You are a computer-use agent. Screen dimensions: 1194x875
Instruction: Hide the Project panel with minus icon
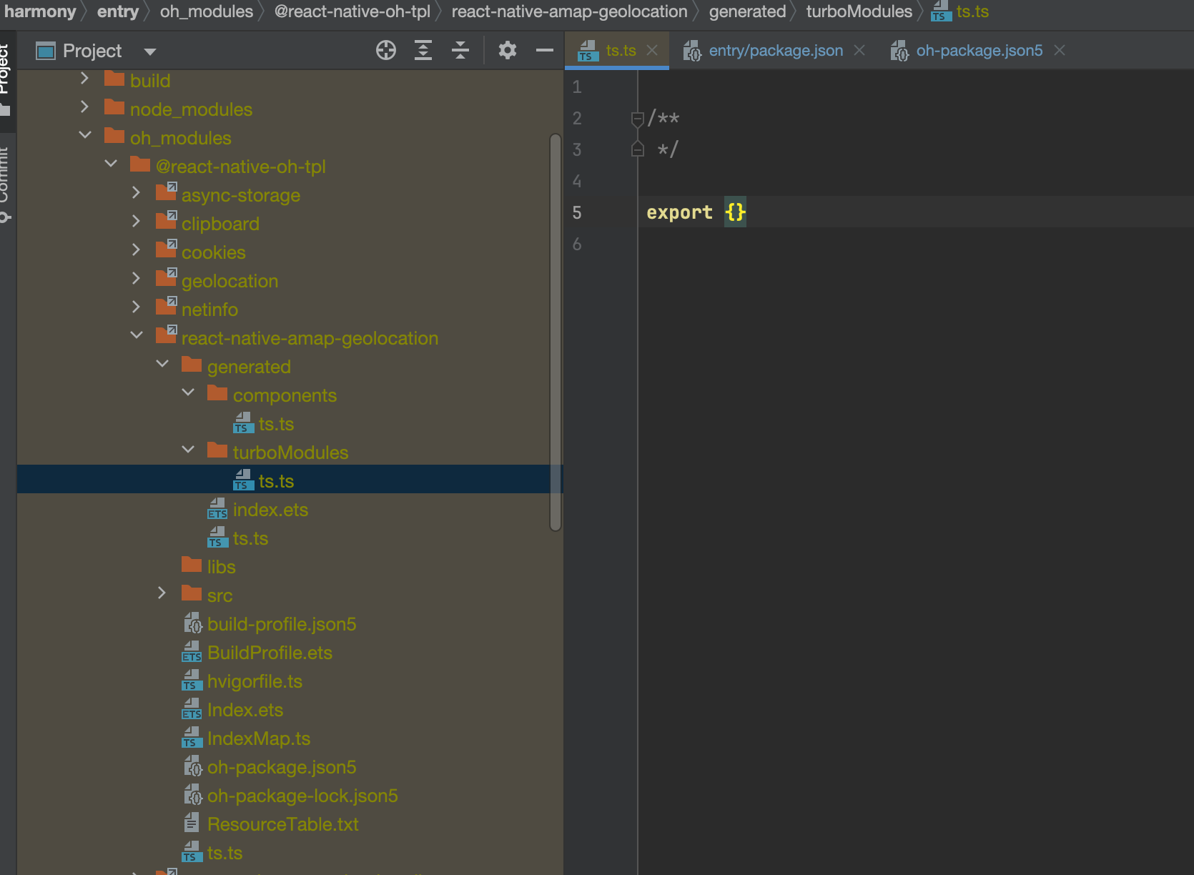pyautogui.click(x=545, y=50)
